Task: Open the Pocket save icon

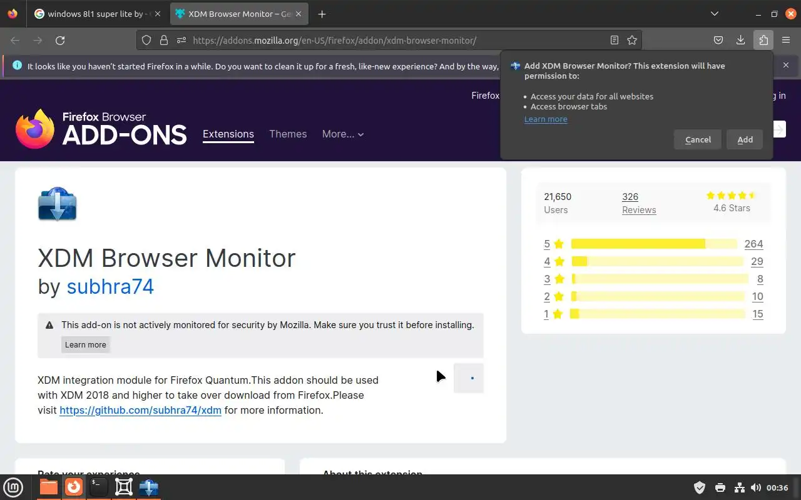Action: [x=718, y=40]
